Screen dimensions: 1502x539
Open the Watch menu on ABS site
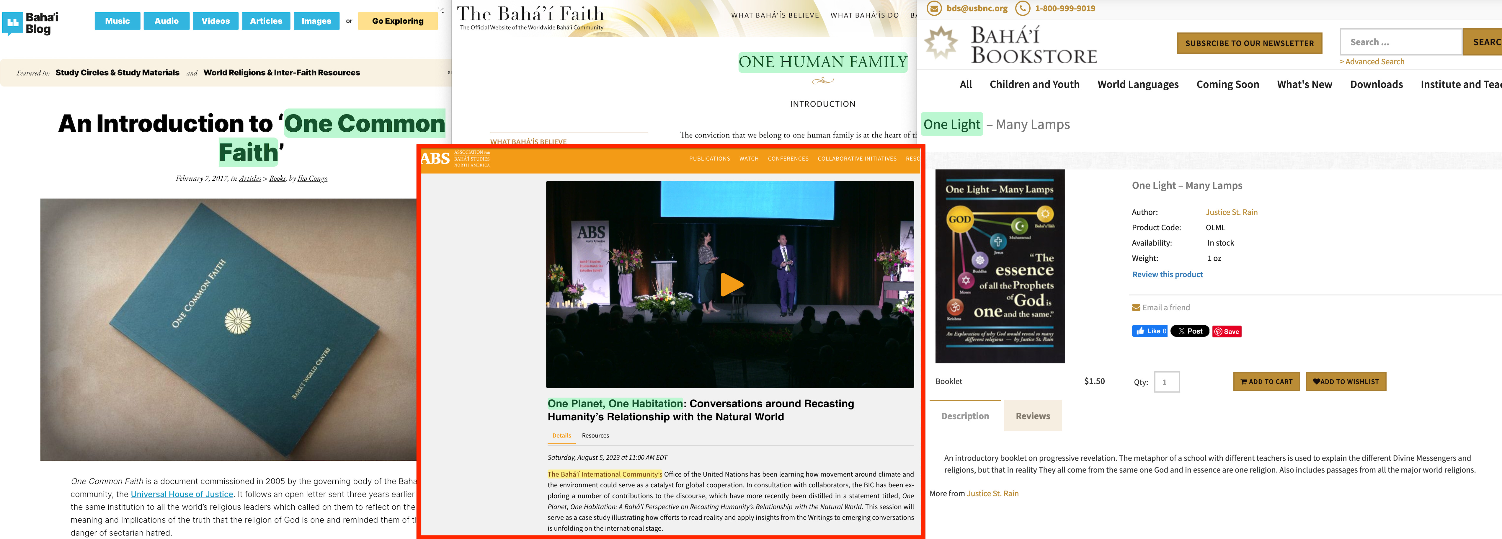coord(749,159)
